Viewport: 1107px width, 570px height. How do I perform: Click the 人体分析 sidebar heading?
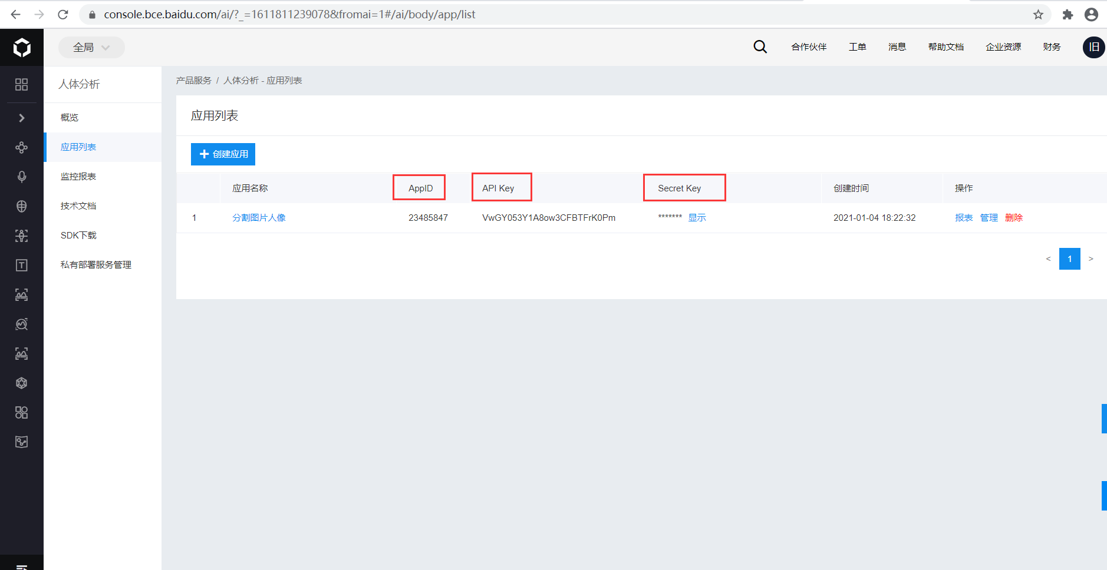point(79,84)
